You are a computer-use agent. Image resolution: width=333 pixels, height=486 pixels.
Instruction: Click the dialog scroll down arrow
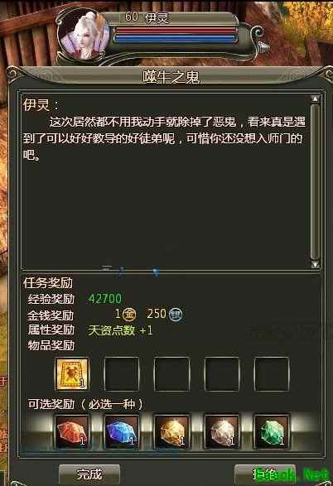tap(315, 264)
